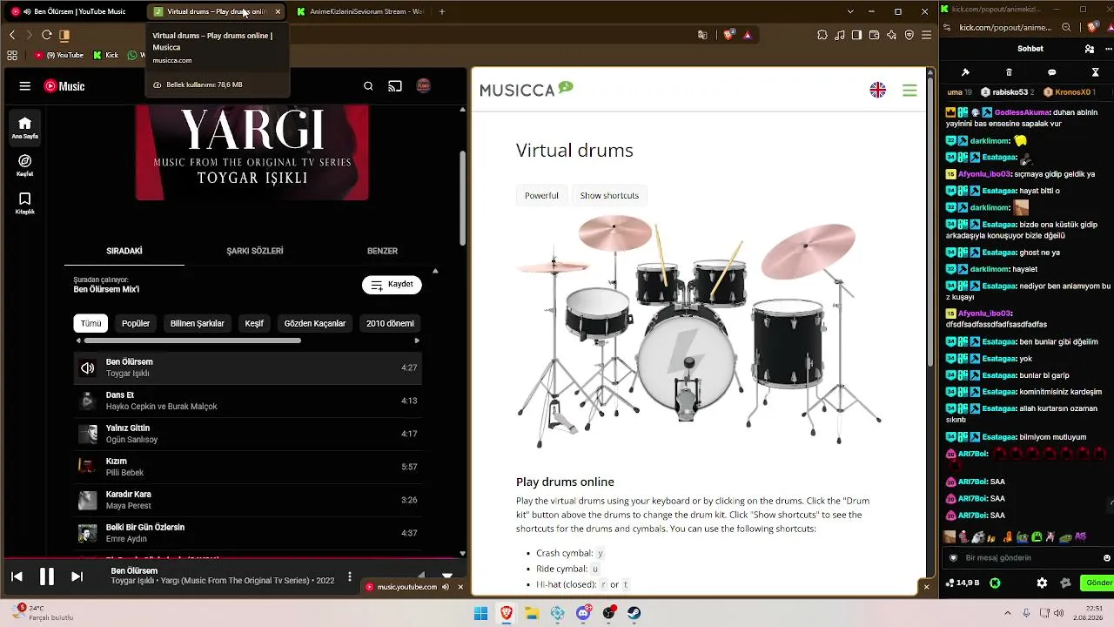Cast YouTube Music to a device
The width and height of the screenshot is (1114, 627).
tap(395, 86)
